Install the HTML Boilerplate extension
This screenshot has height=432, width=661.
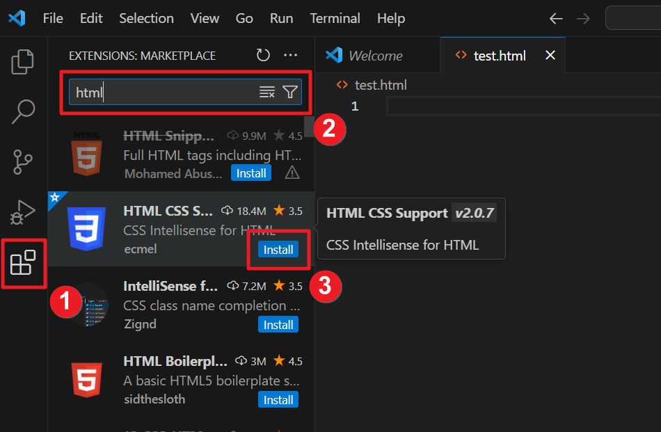[x=278, y=400]
